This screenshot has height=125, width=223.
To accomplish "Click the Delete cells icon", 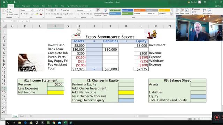I will click(182, 10).
